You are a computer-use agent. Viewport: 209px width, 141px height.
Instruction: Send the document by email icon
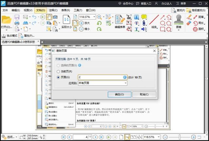(x=25, y=17)
